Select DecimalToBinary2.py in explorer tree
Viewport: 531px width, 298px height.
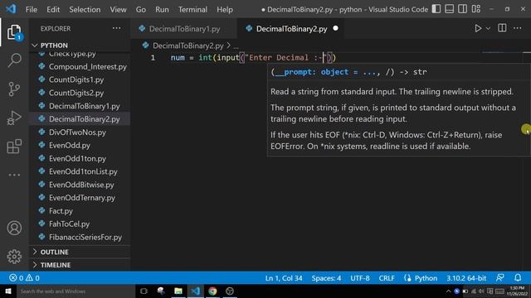(x=85, y=119)
